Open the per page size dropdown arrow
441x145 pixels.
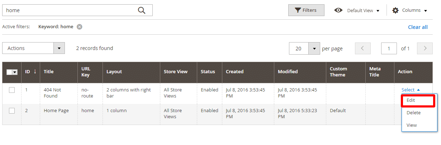(314, 49)
